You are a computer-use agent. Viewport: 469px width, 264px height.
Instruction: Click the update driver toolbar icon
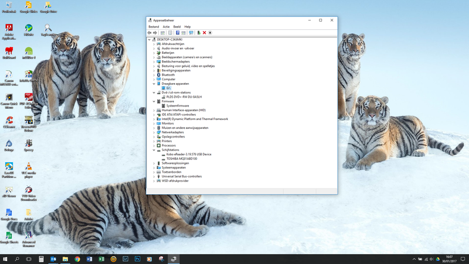coord(199,33)
